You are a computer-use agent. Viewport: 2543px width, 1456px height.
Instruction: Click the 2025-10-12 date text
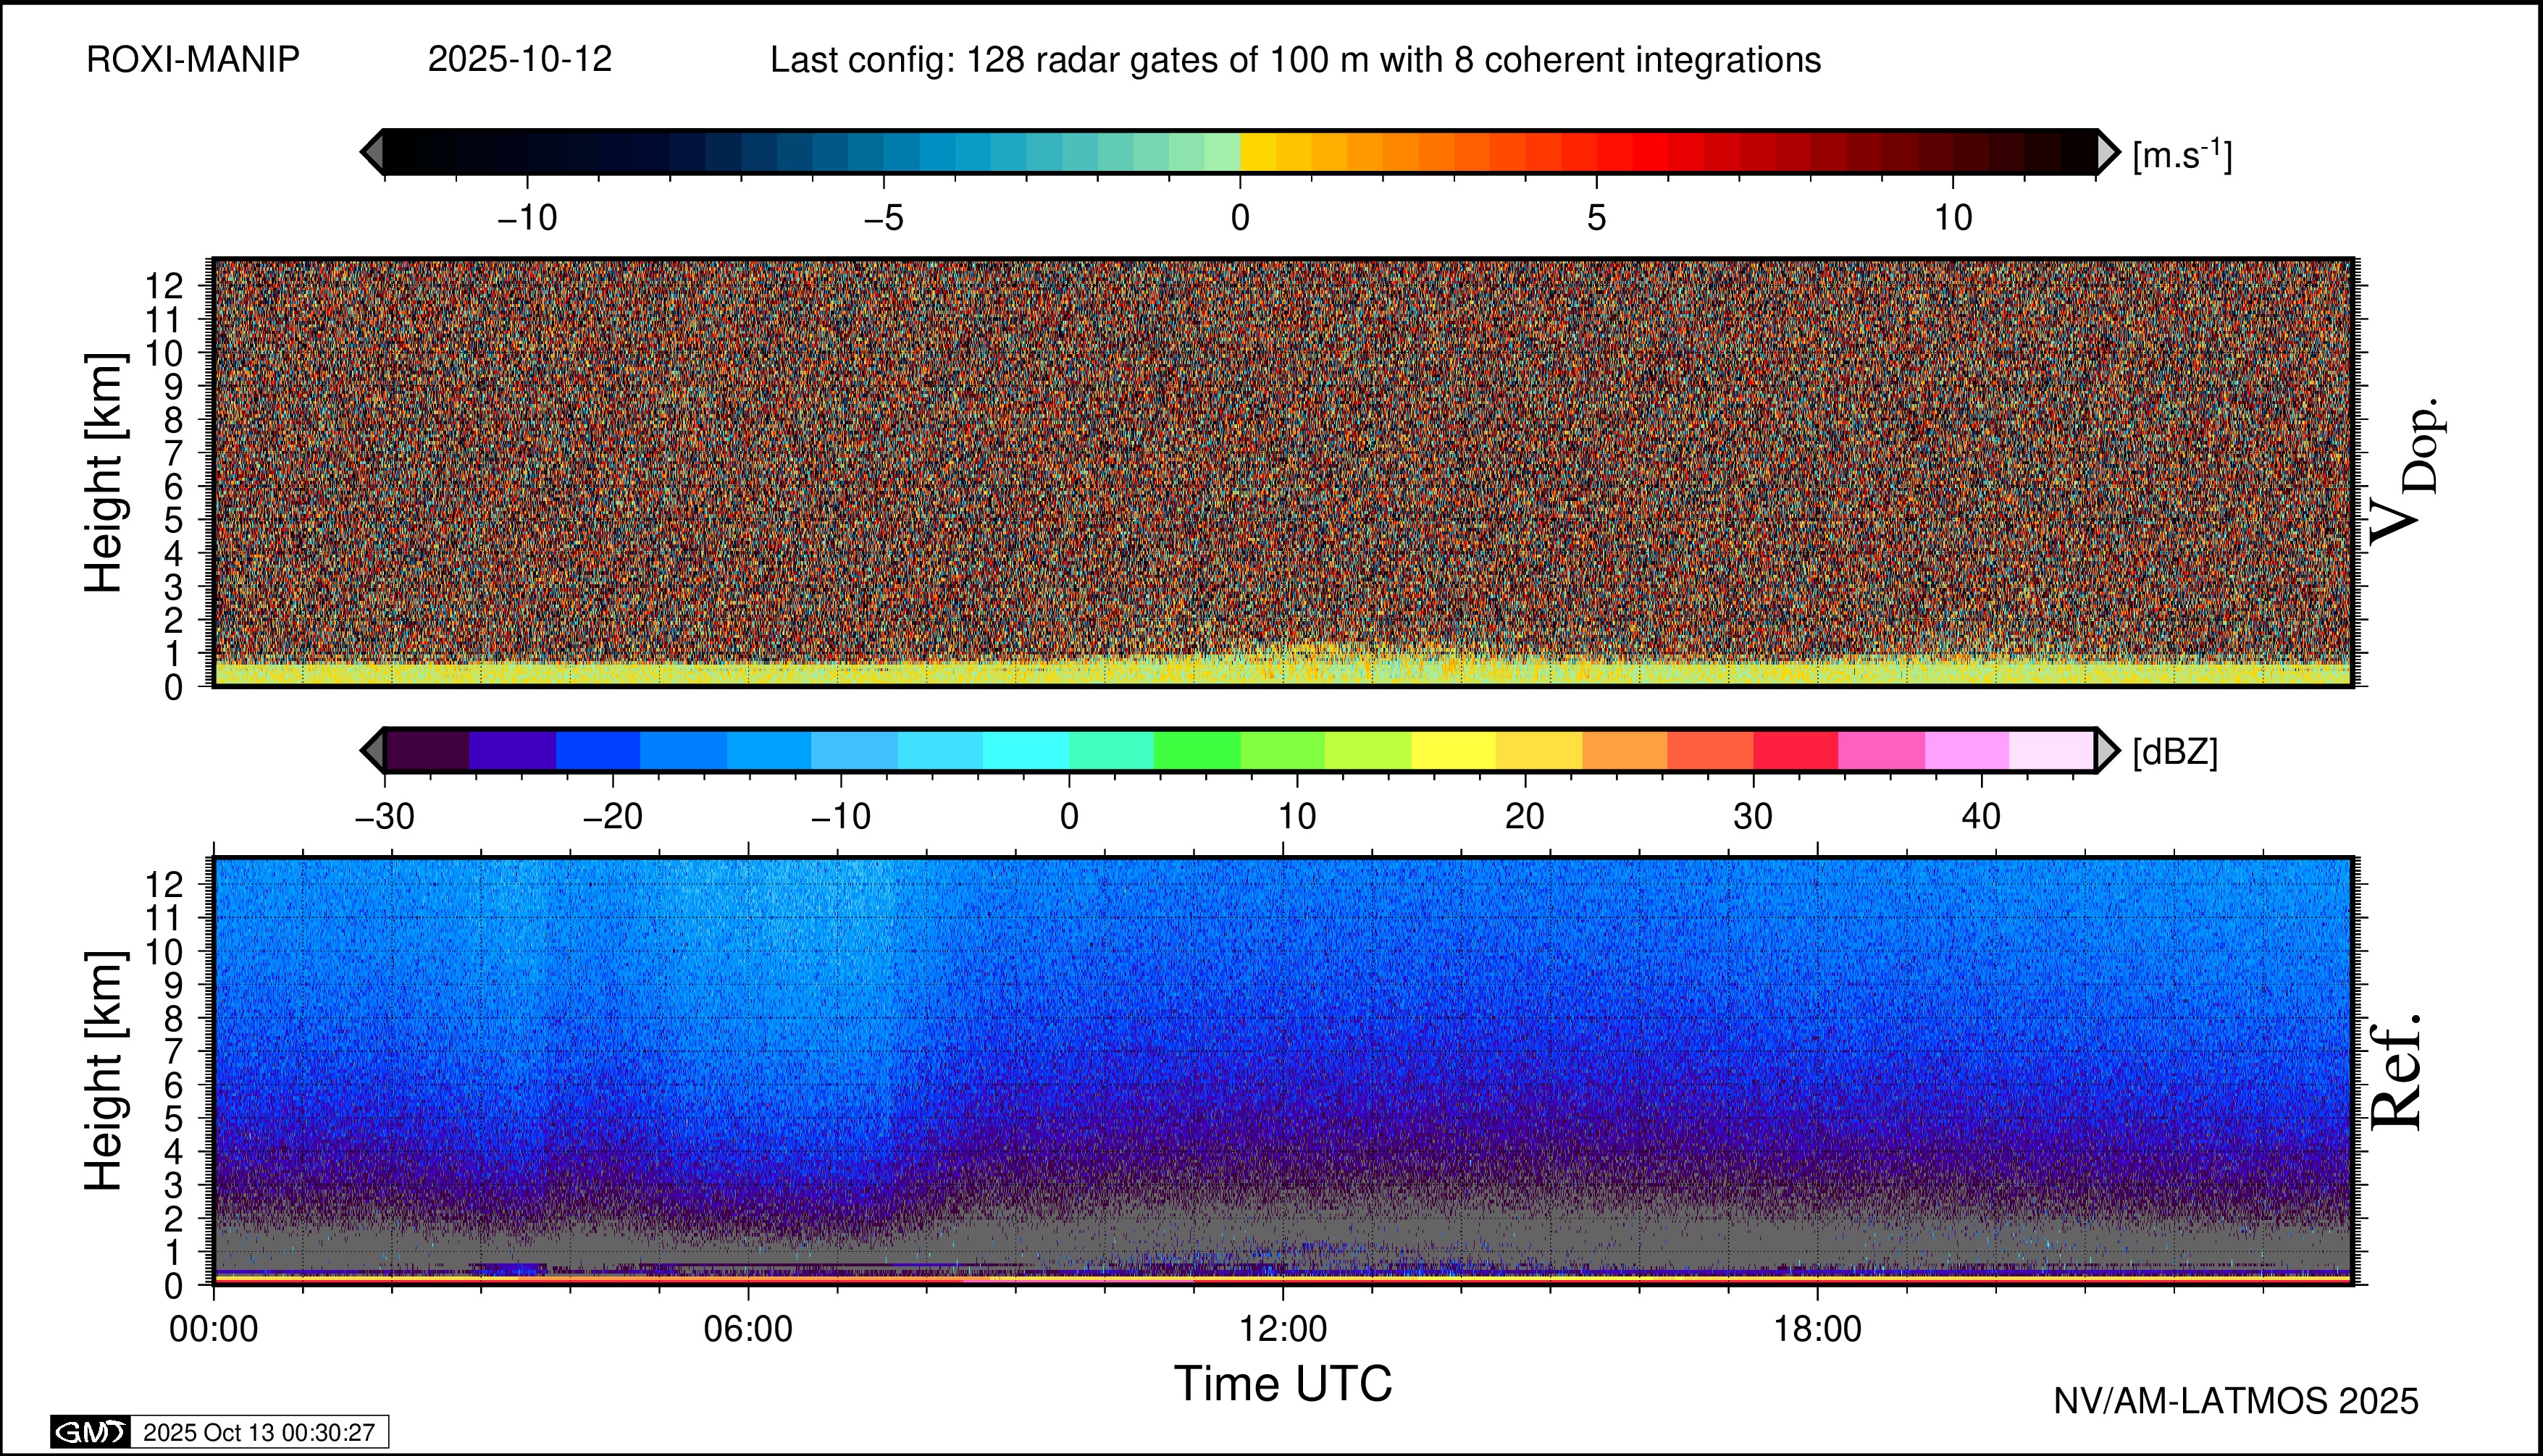pos(519,60)
